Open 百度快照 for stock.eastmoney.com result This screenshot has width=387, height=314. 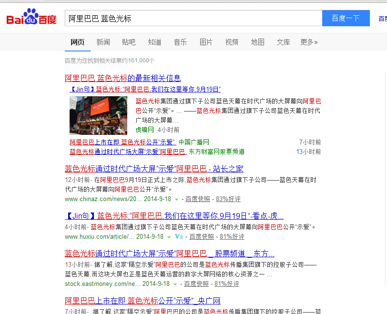[x=196, y=284]
